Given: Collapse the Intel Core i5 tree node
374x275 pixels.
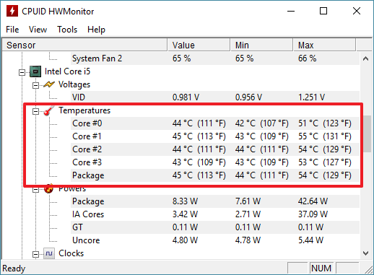Looking at the screenshot, I should point(22,72).
